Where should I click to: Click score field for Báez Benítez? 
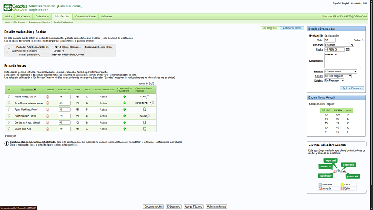(65, 116)
